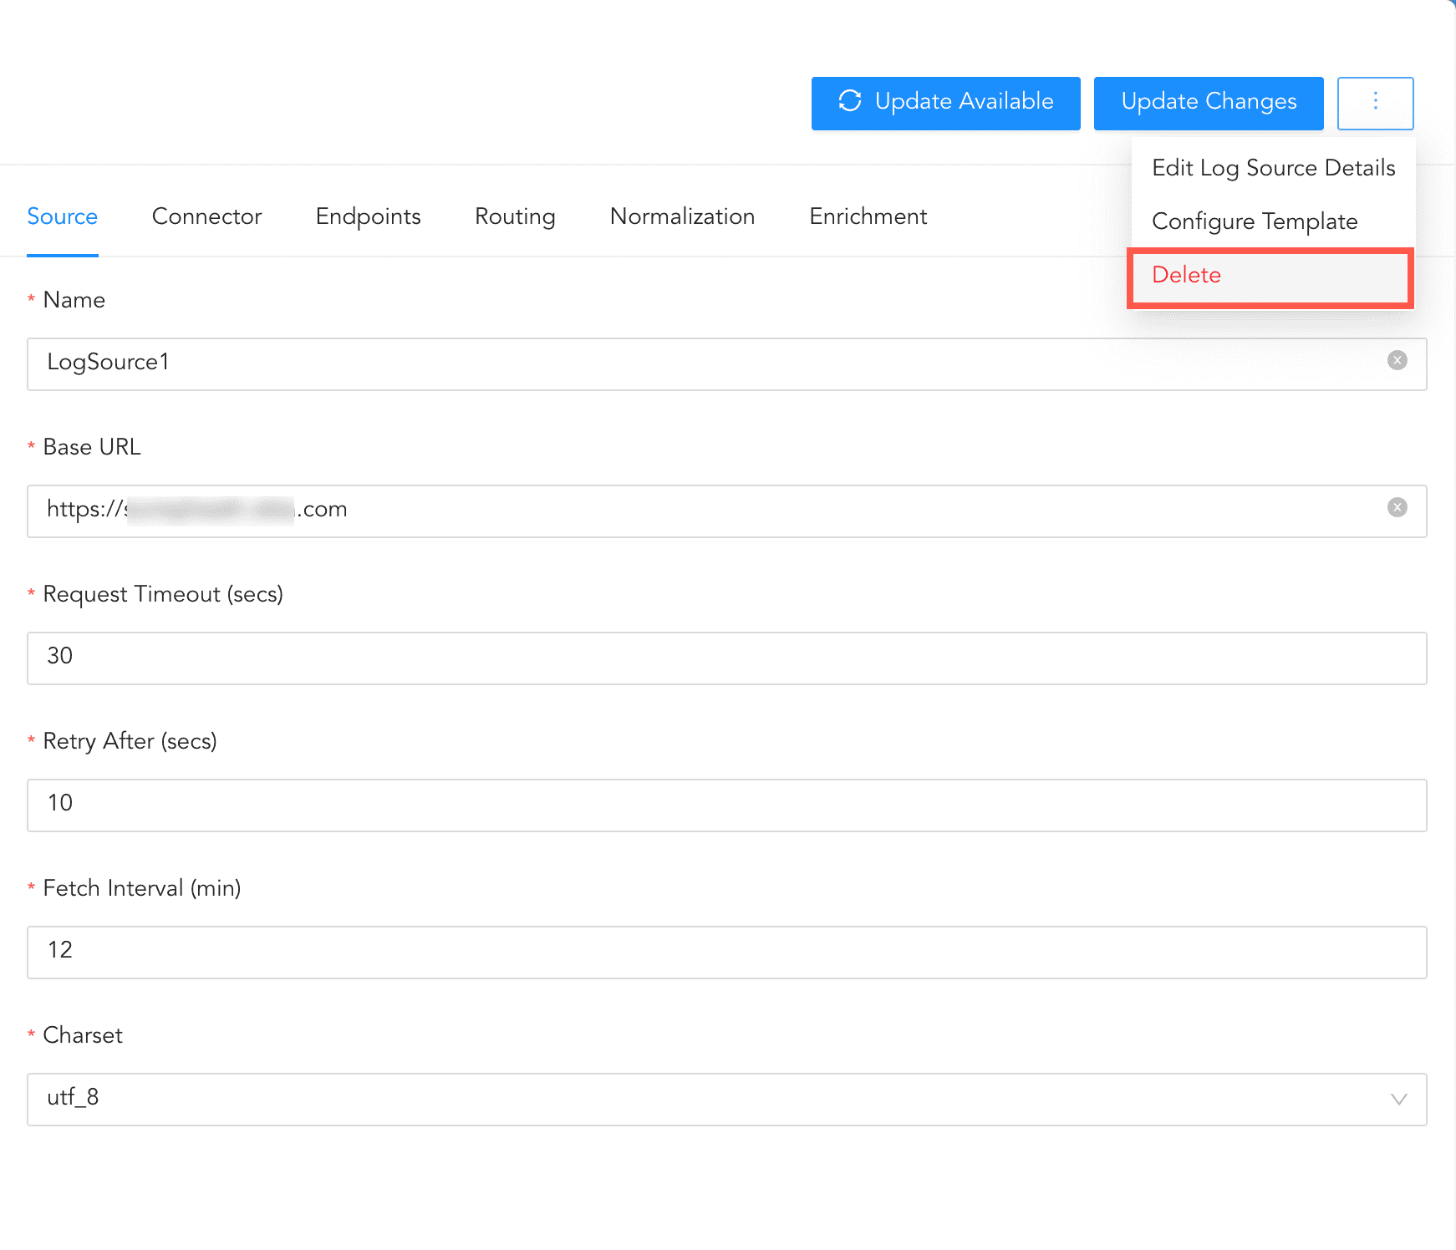This screenshot has height=1250, width=1456.
Task: Select the Source tab
Action: click(63, 216)
